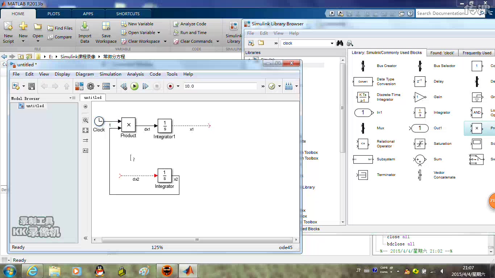
Task: Open the Model Advisor dropdown arrow
Action: coord(279,86)
